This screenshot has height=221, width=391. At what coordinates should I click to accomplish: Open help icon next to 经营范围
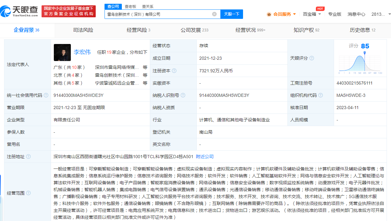[x=29, y=193]
